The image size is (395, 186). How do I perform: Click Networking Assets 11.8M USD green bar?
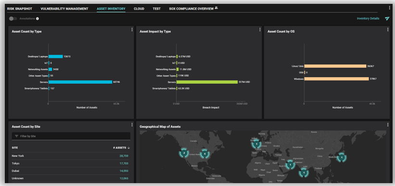178,69
